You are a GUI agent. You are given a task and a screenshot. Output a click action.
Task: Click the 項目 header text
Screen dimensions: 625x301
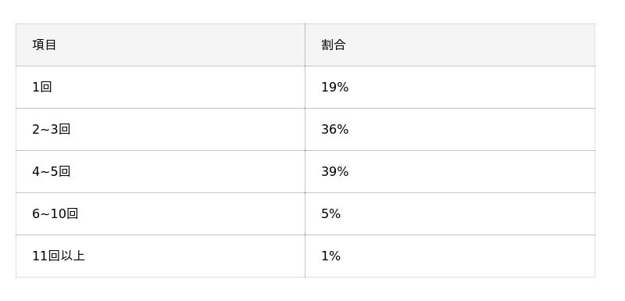click(x=45, y=45)
